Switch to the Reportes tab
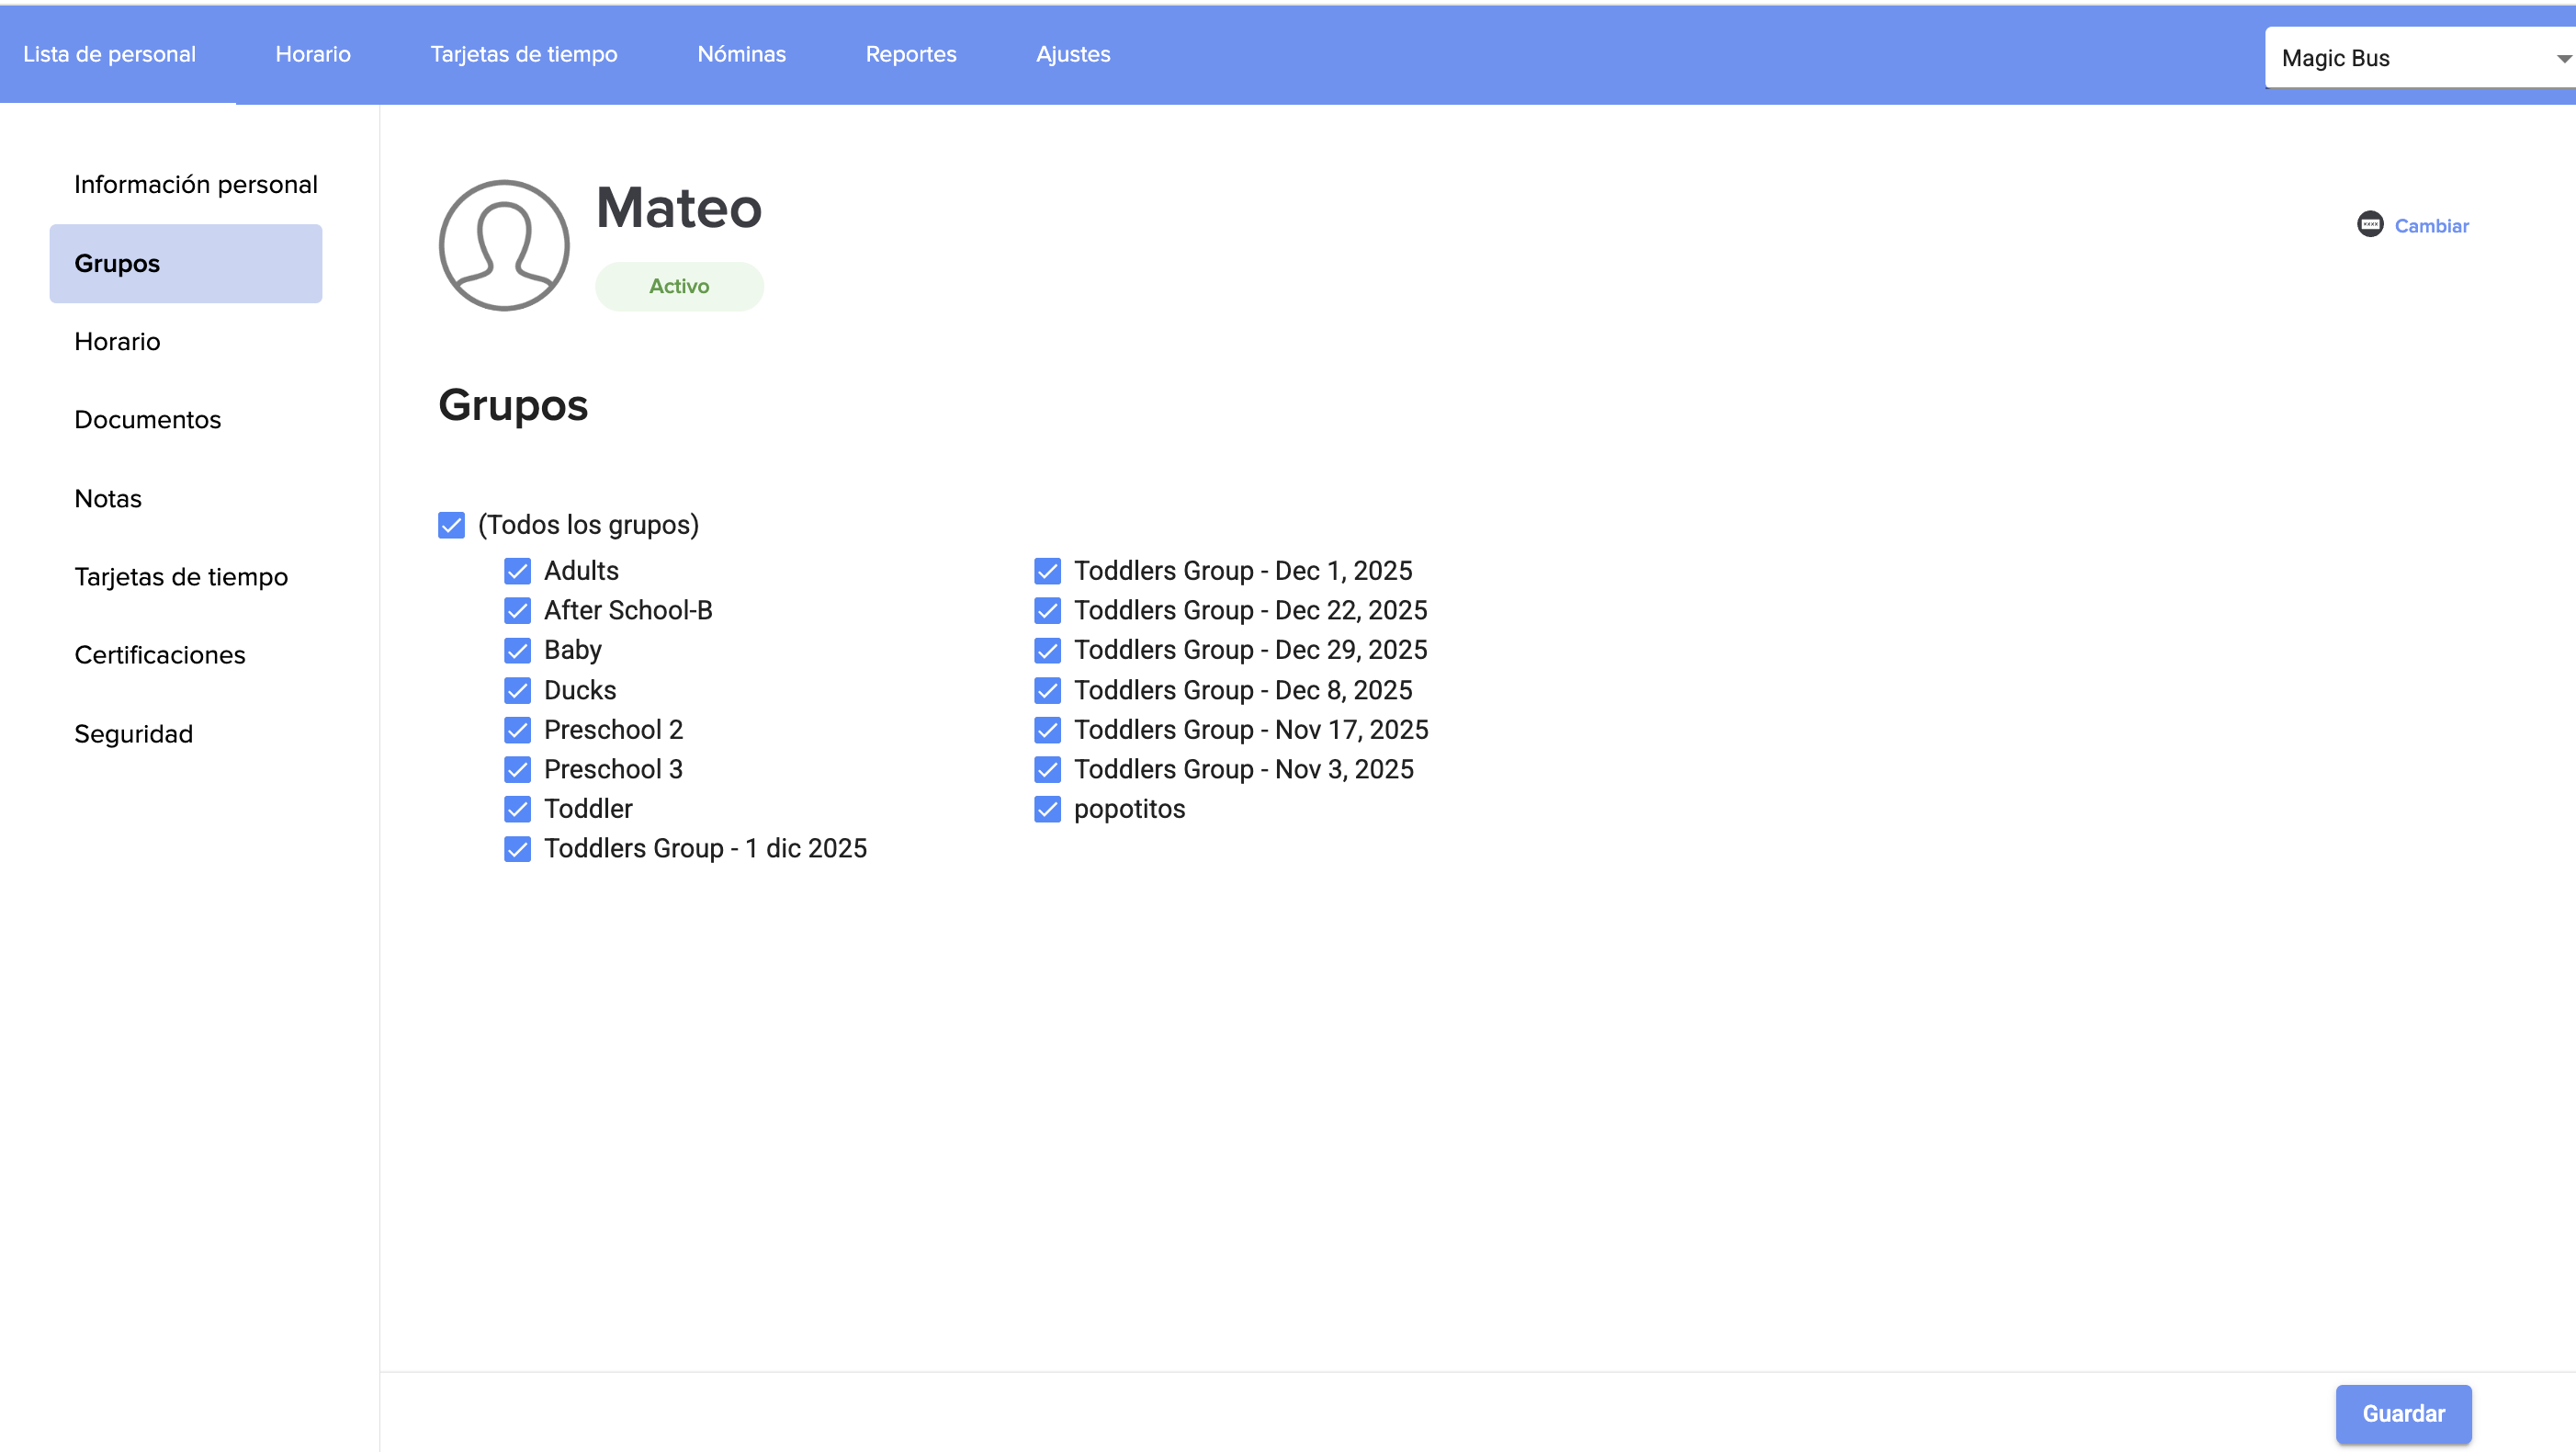 [910, 54]
